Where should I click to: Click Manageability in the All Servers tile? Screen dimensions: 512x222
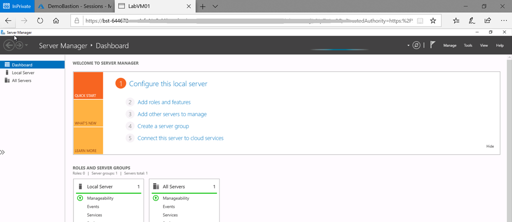(176, 198)
